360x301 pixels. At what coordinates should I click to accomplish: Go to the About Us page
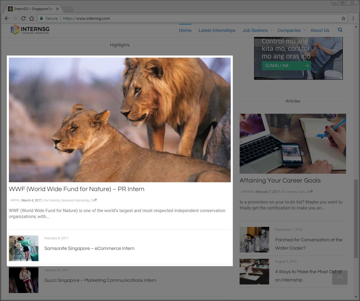[x=319, y=30]
